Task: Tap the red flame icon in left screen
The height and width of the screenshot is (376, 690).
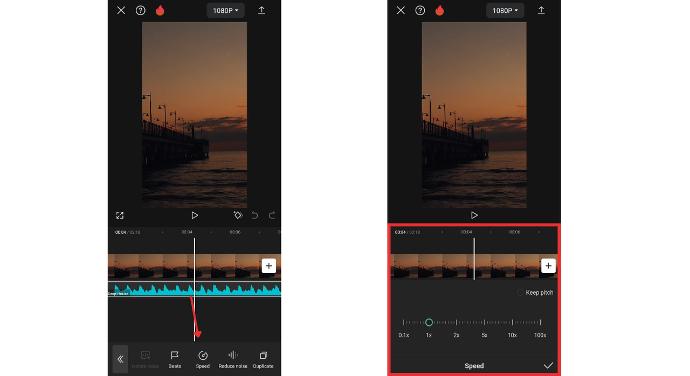Action: click(x=160, y=10)
